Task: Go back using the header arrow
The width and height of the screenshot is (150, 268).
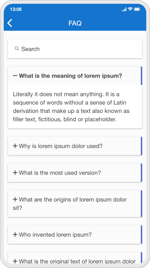Action: pyautogui.click(x=10, y=23)
